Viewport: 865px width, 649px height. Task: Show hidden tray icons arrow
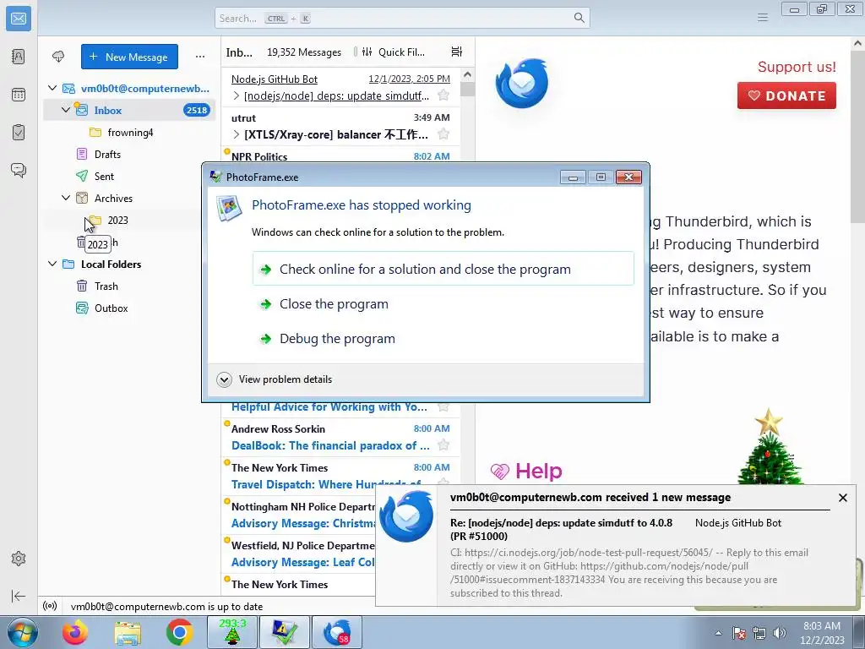(718, 633)
